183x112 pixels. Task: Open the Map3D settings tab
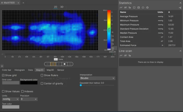point(50,70)
